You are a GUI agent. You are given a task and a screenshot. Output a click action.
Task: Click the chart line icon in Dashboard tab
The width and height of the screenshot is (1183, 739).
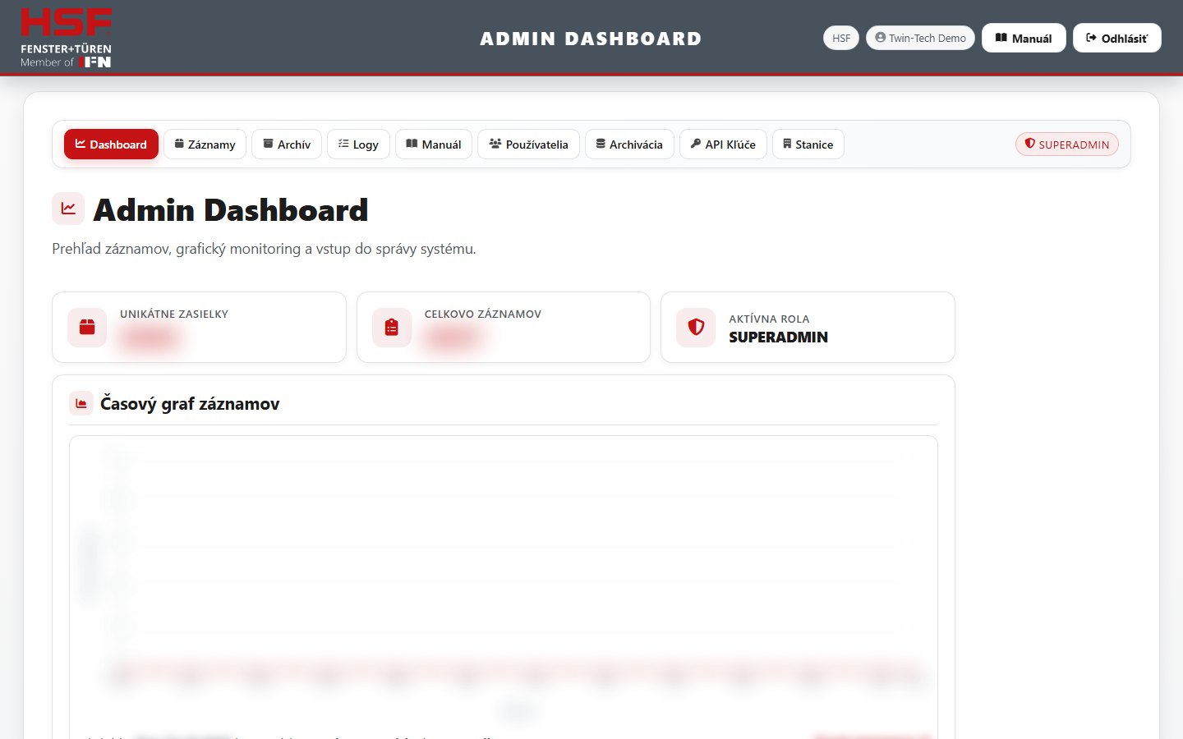pos(81,144)
